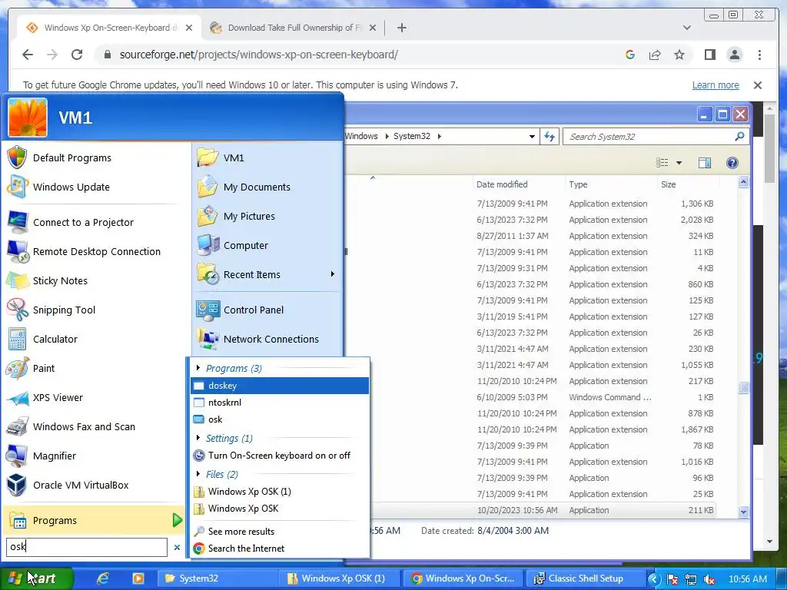Click Explorer file list scrollbar thumb

click(x=743, y=387)
